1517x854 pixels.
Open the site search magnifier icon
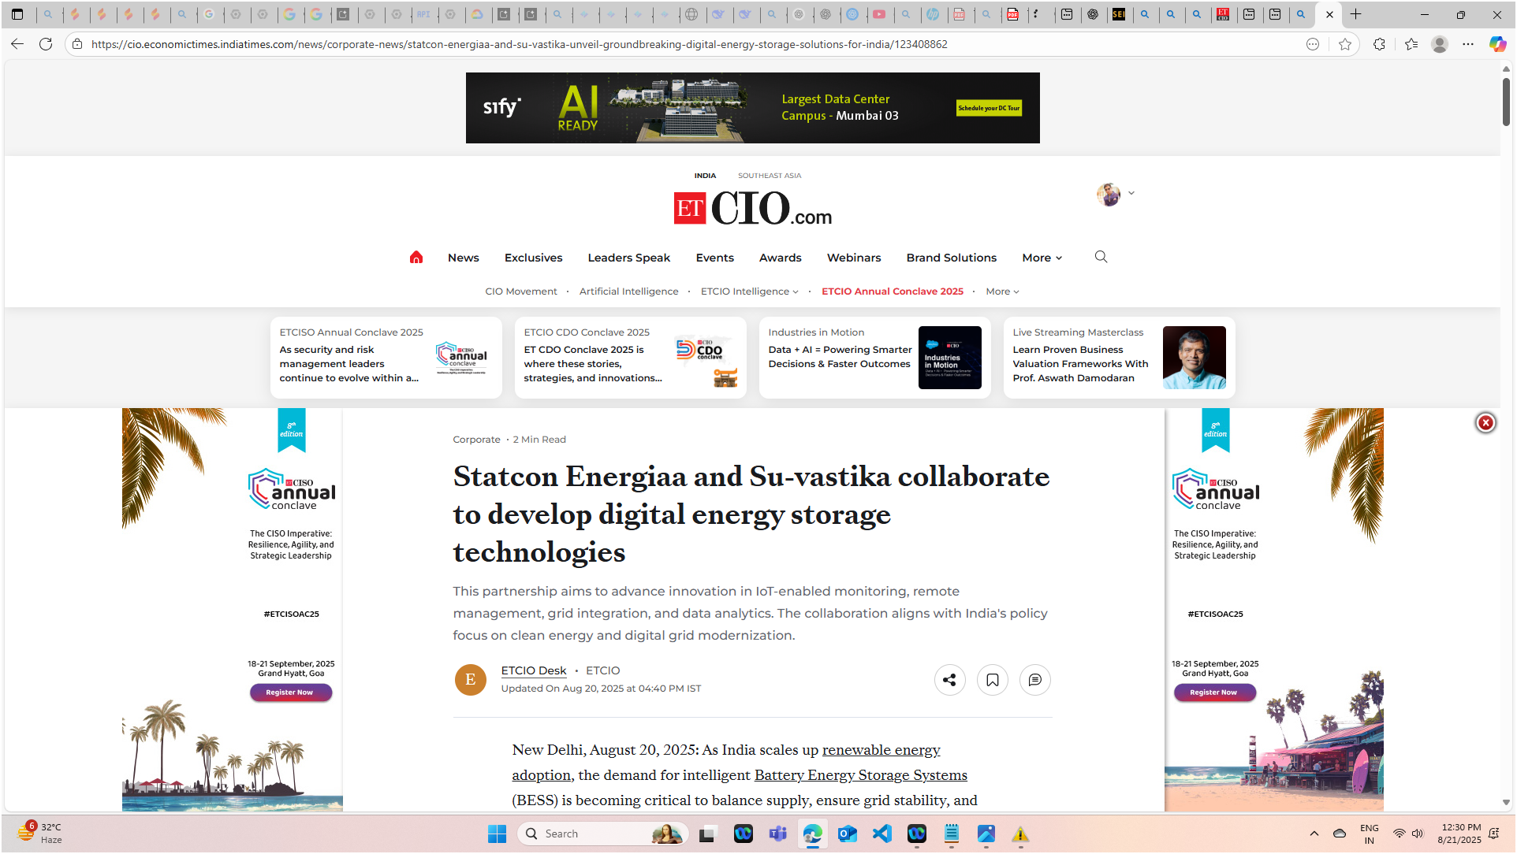[1101, 257]
